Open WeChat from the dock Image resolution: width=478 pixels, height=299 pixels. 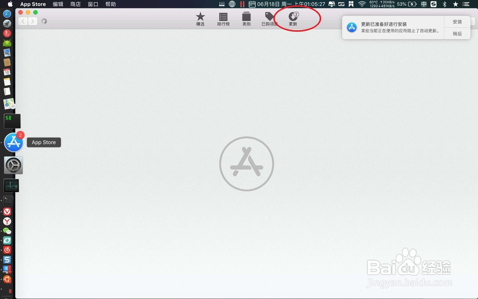tap(7, 231)
